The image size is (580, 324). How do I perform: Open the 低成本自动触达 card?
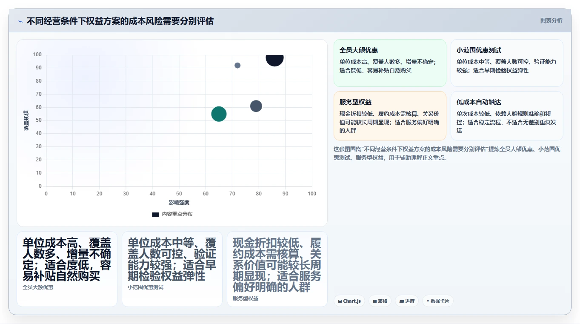(x=507, y=116)
